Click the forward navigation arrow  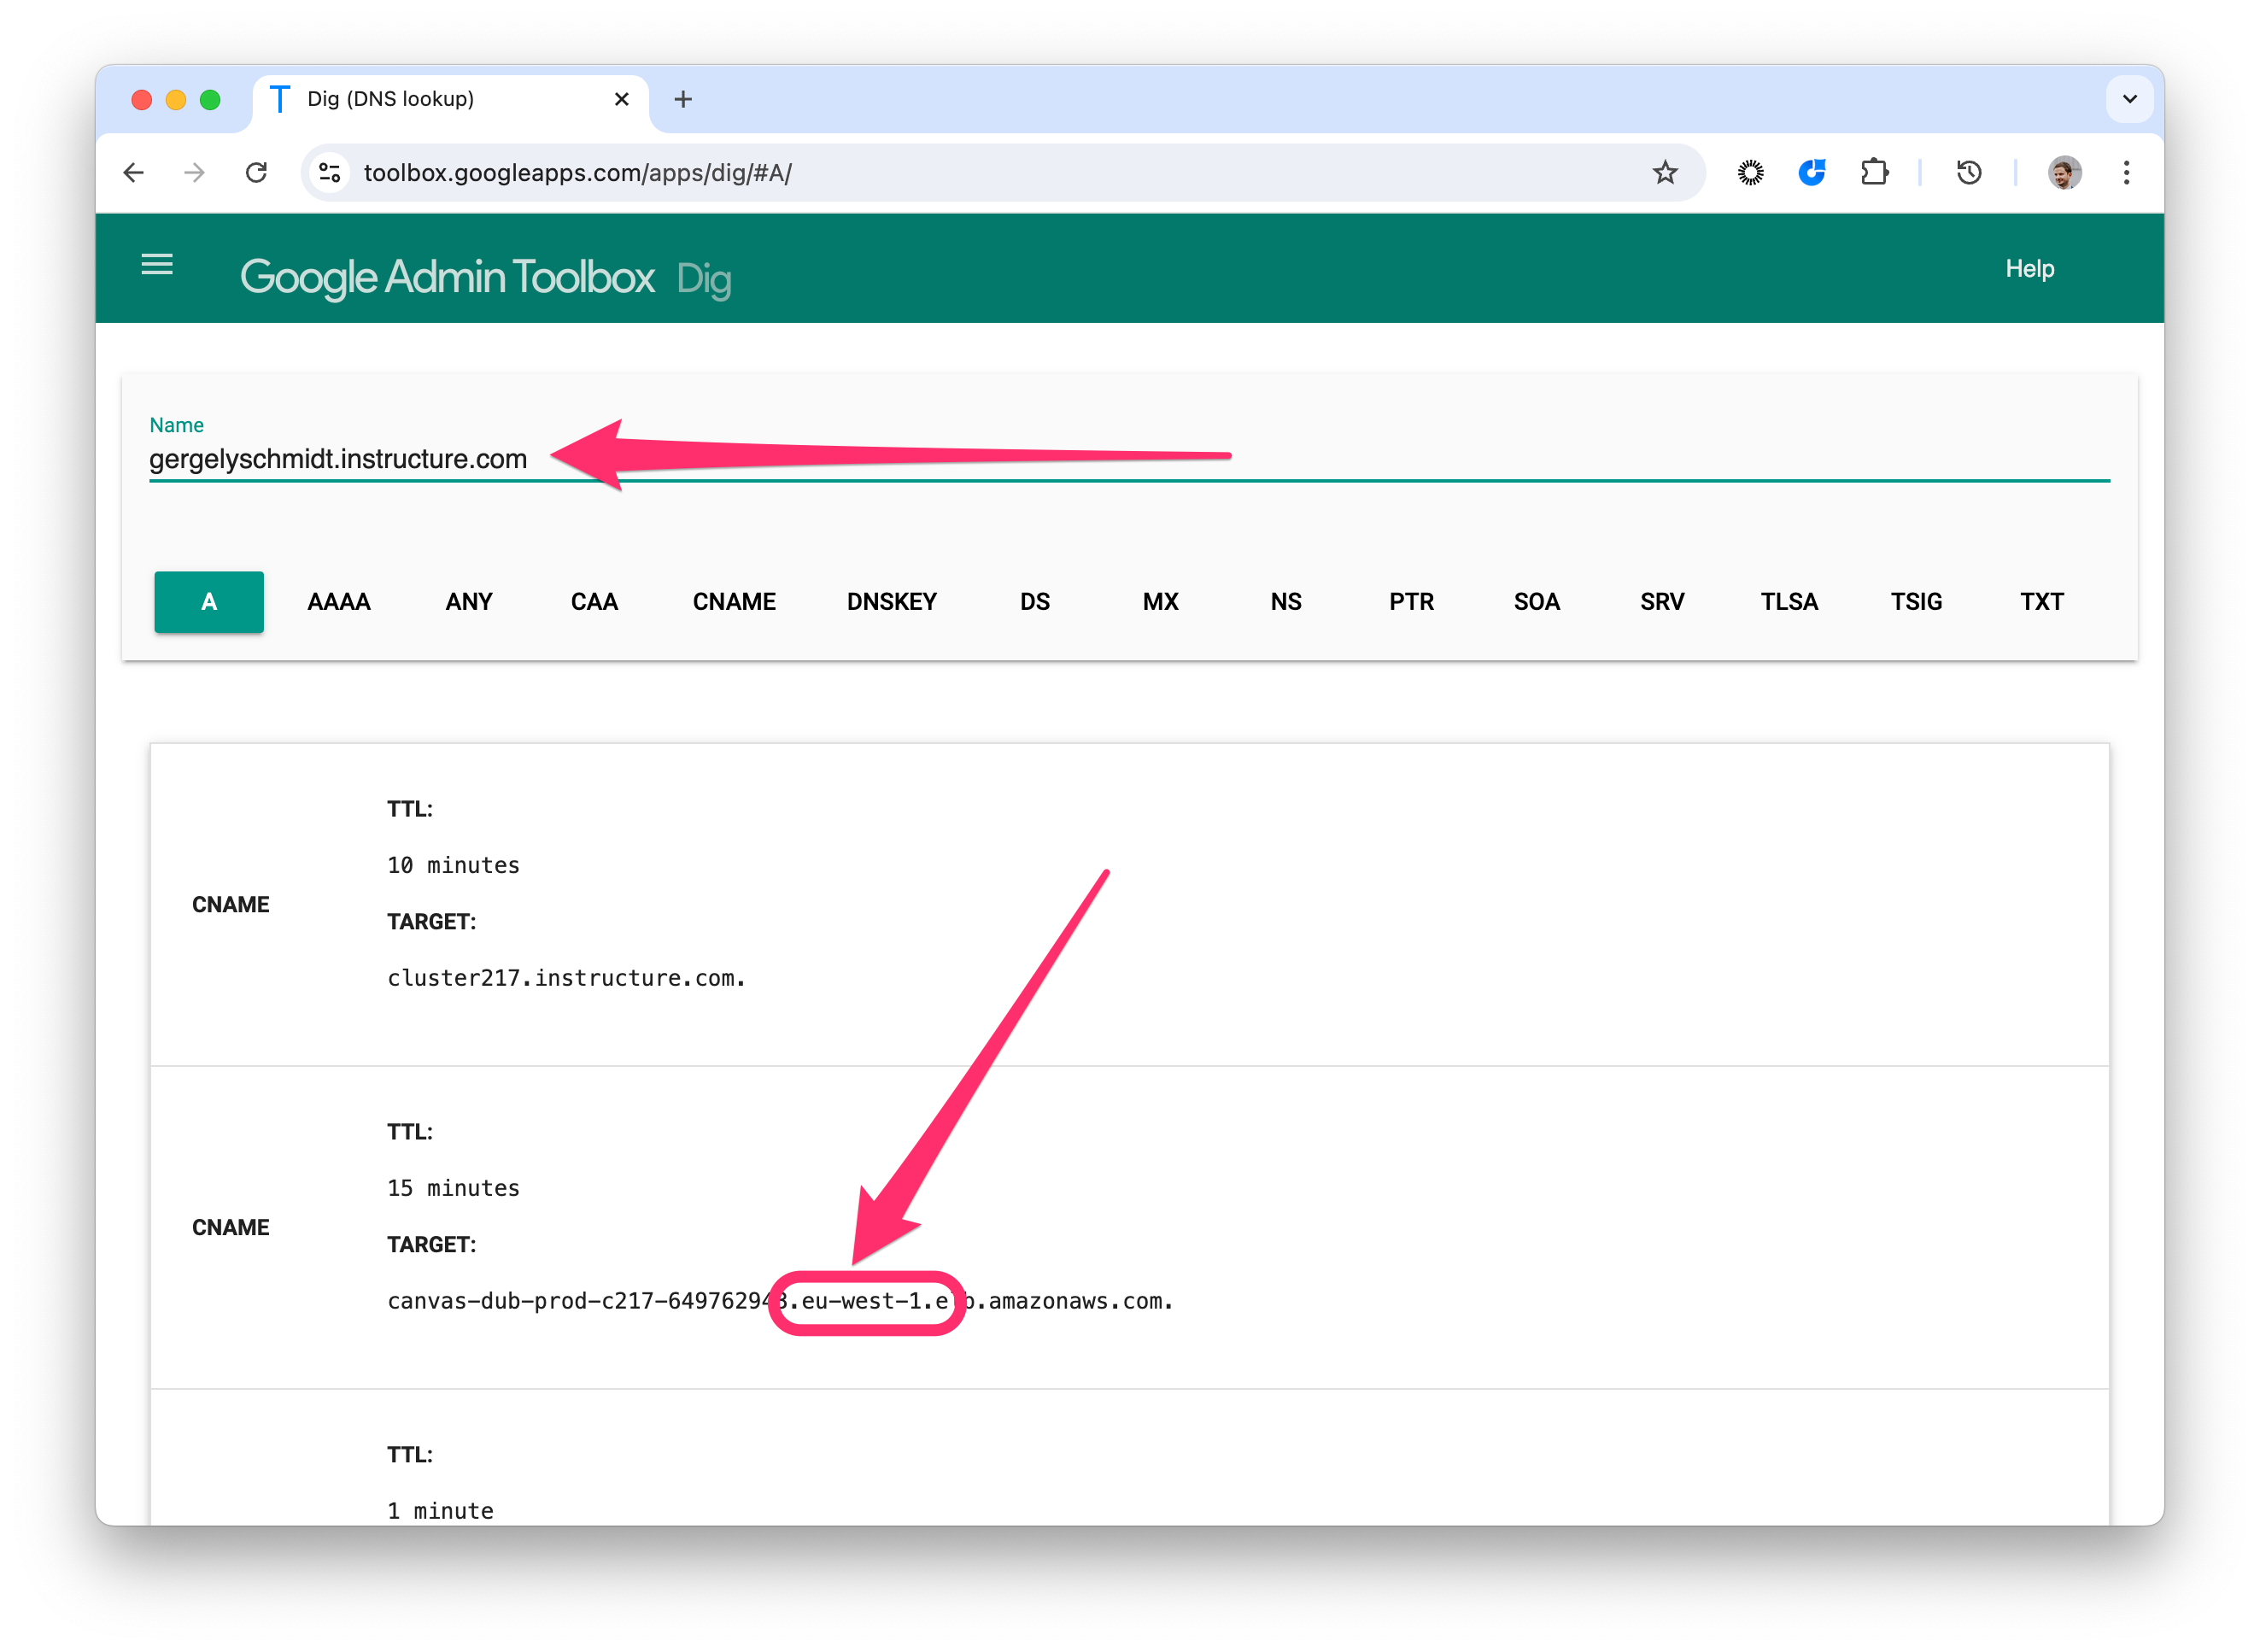[195, 172]
